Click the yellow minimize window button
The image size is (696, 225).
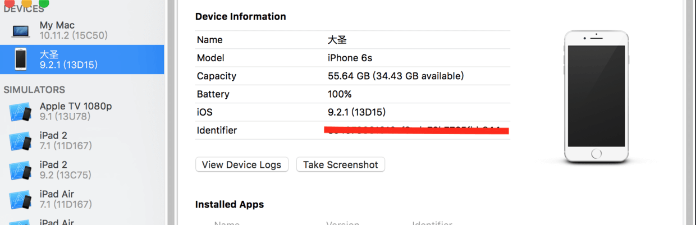[x=26, y=3]
